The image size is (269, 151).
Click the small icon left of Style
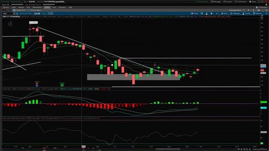tap(217, 13)
